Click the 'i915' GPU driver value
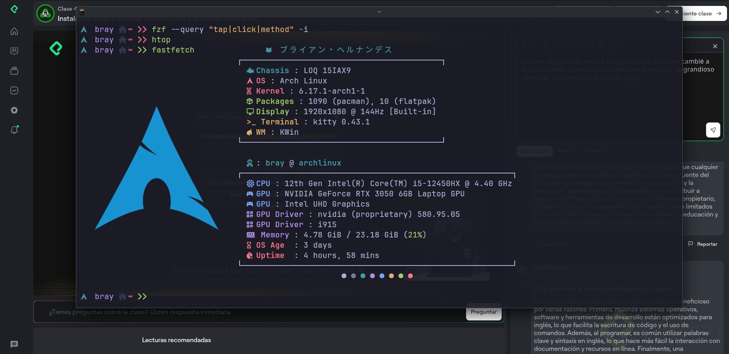This screenshot has height=354, width=729. 327,225
